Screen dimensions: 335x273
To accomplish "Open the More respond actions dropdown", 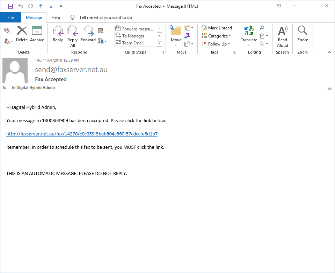I will (x=102, y=41).
